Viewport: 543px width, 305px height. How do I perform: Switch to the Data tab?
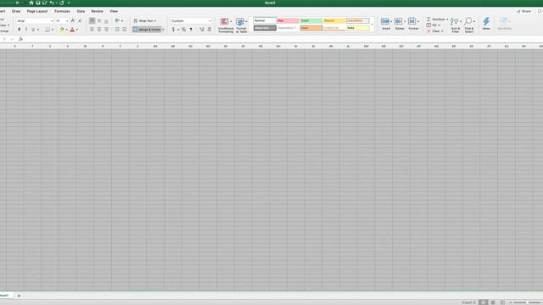pyautogui.click(x=81, y=11)
